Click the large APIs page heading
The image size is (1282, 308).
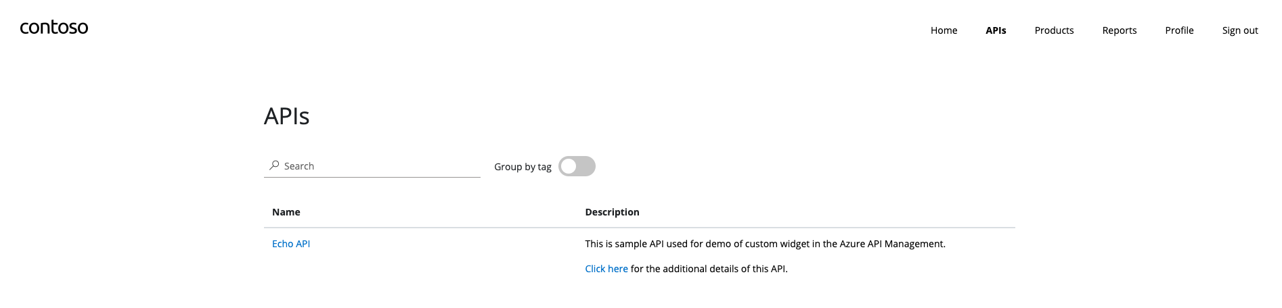click(287, 116)
